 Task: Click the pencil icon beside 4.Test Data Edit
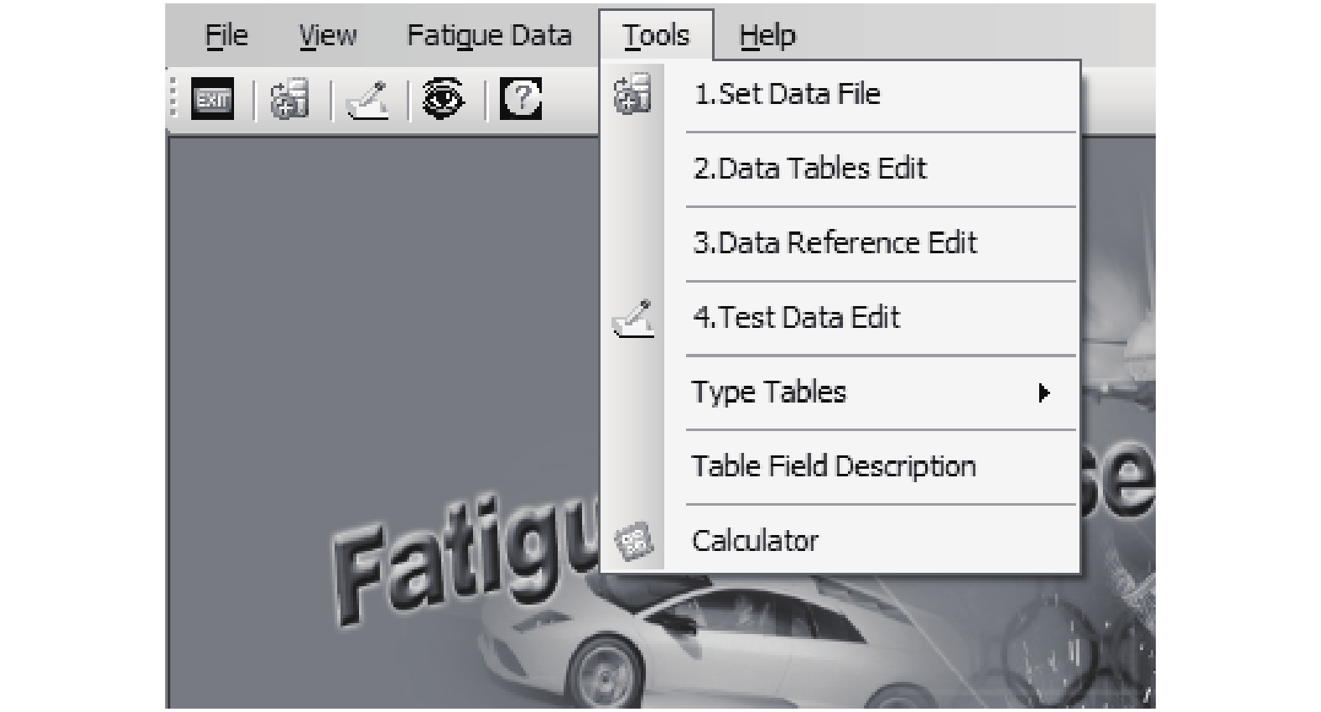tap(633, 319)
